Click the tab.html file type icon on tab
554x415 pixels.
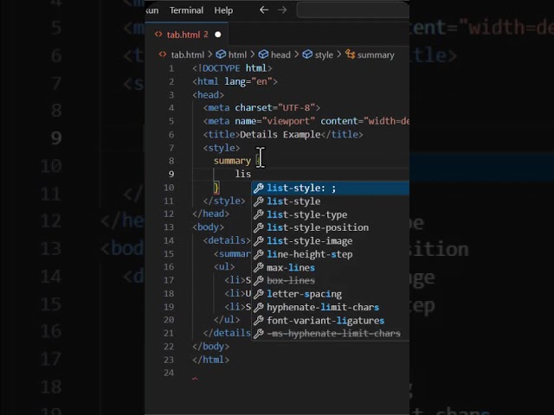pos(158,35)
